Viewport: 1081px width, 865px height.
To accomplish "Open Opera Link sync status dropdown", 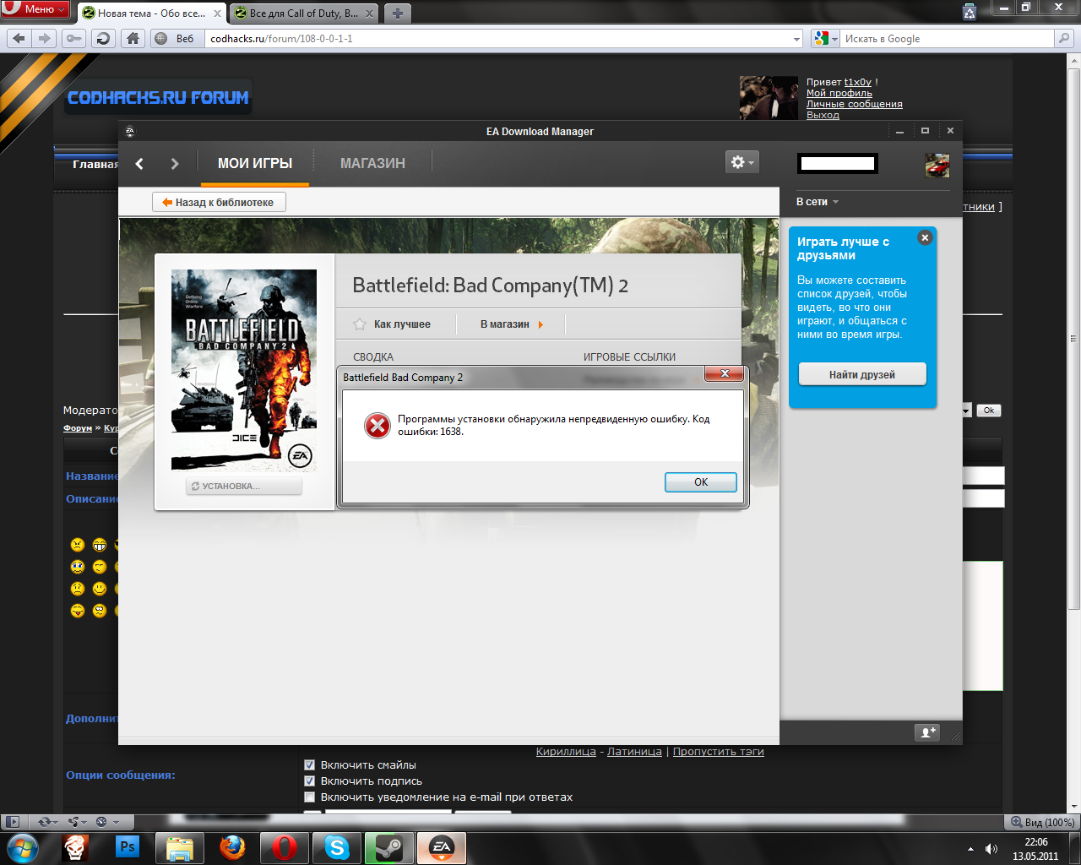I will [x=46, y=822].
